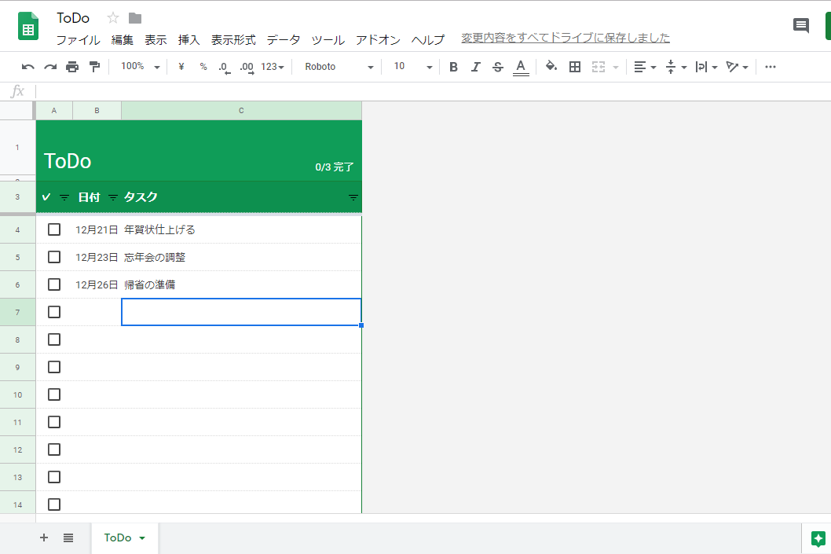Image resolution: width=831 pixels, height=554 pixels.
Task: Open the ファイル menu
Action: 78,40
